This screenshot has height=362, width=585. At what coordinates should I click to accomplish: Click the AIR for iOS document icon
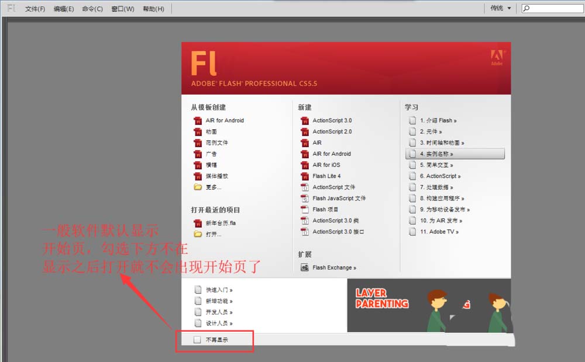pos(305,165)
